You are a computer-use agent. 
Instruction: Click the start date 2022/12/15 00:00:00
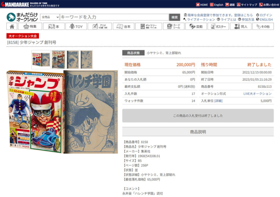(257, 72)
